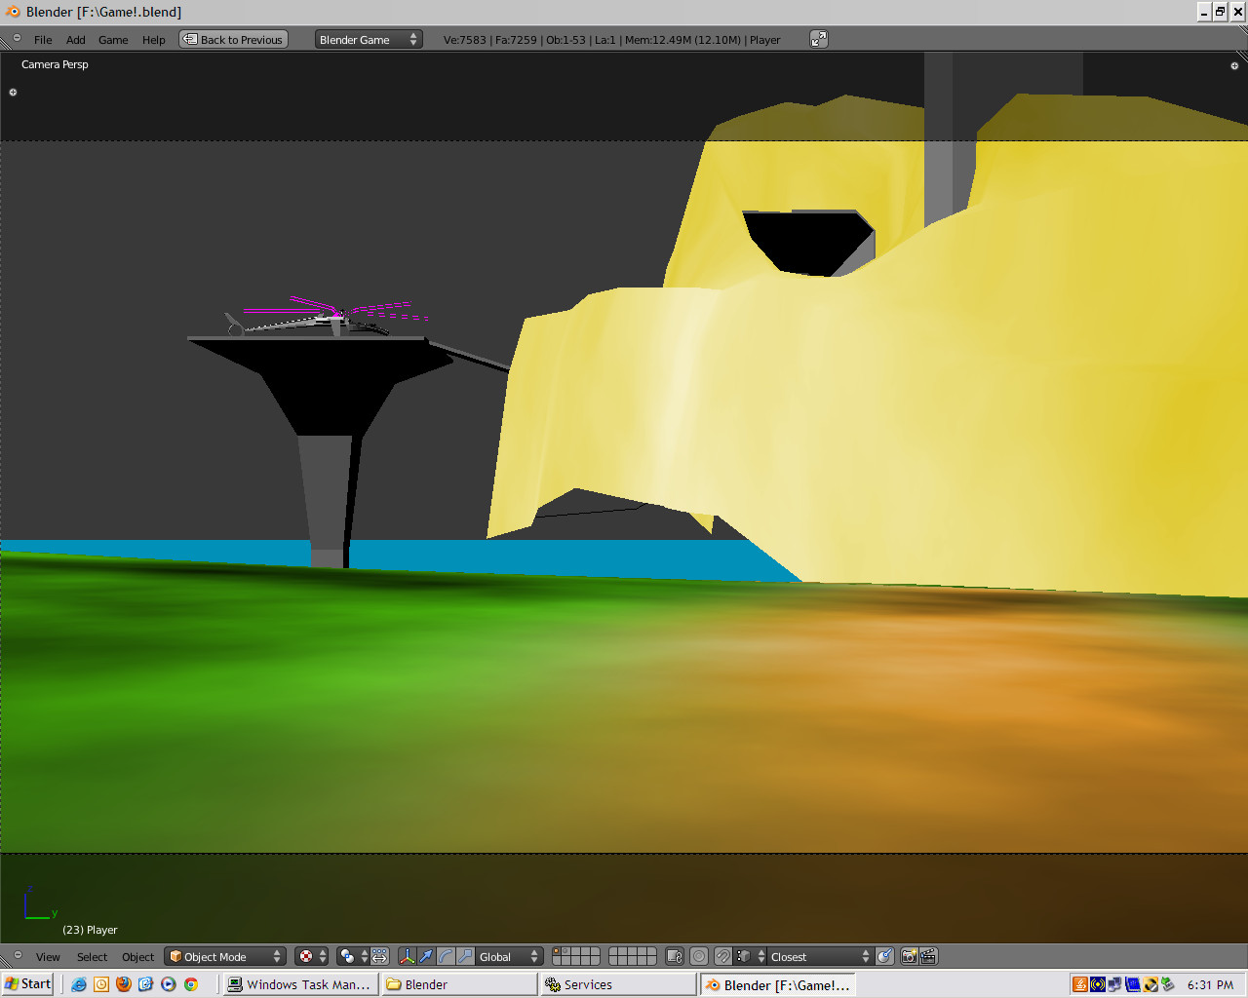Click the Camera Persp view label
Viewport: 1248px width, 998px height.
55,64
